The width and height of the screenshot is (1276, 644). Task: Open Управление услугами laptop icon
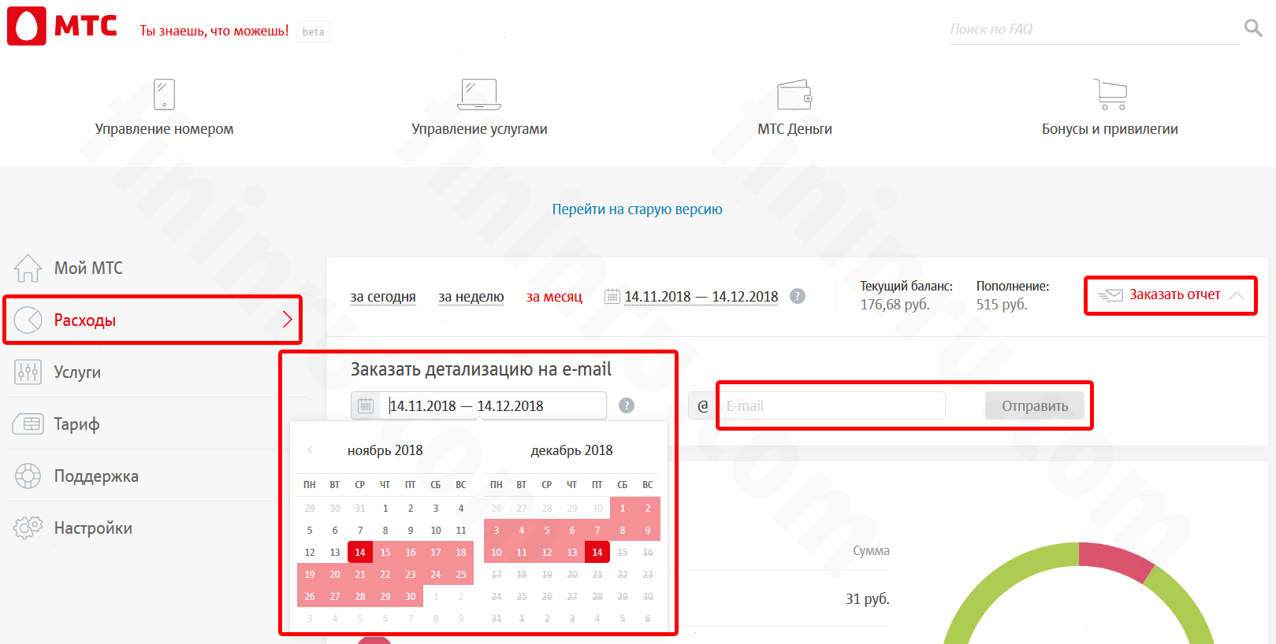pos(479,94)
